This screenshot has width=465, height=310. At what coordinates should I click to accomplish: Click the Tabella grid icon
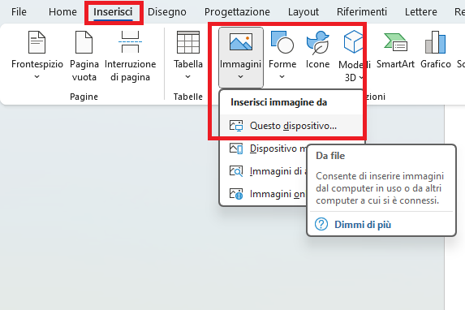click(188, 42)
